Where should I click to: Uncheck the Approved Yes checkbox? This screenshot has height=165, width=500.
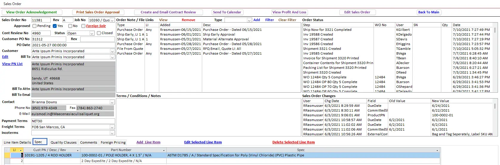click(x=55, y=26)
